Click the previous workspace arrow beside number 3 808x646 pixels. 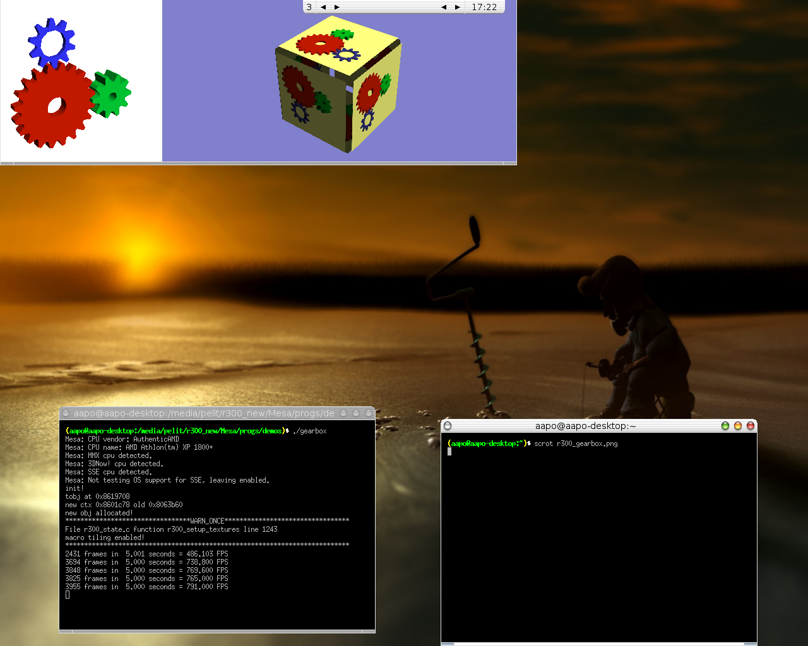(x=323, y=7)
